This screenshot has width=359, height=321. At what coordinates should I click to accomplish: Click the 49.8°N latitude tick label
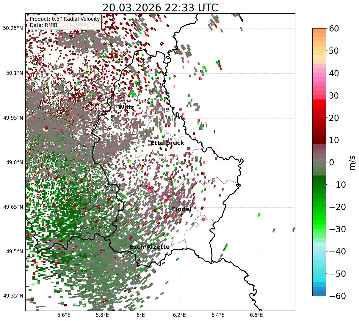click(x=14, y=162)
